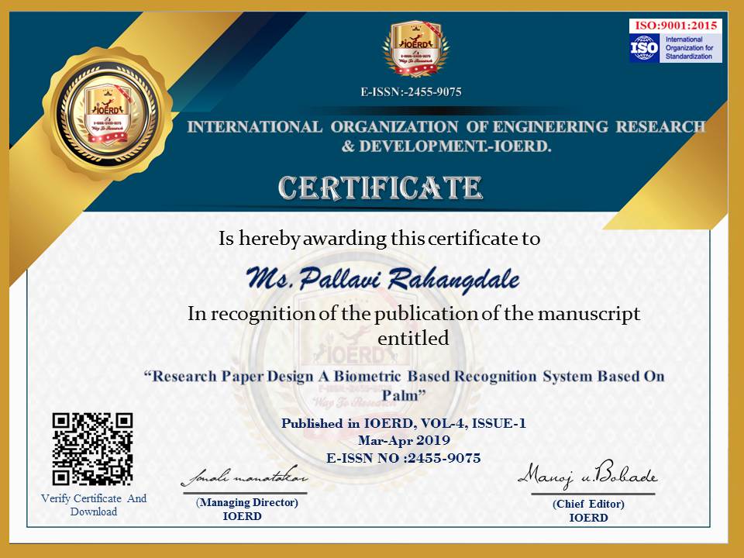
Task: Click the International Organization for Standardization text
Action: click(690, 48)
